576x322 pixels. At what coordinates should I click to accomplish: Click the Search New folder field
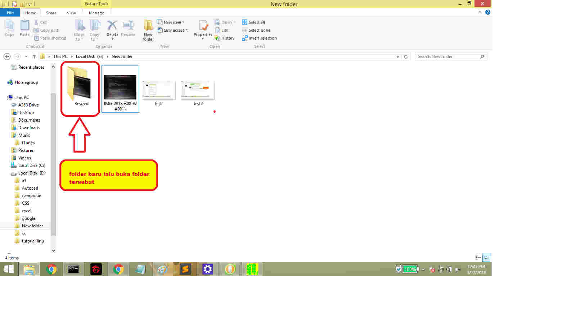click(x=451, y=56)
